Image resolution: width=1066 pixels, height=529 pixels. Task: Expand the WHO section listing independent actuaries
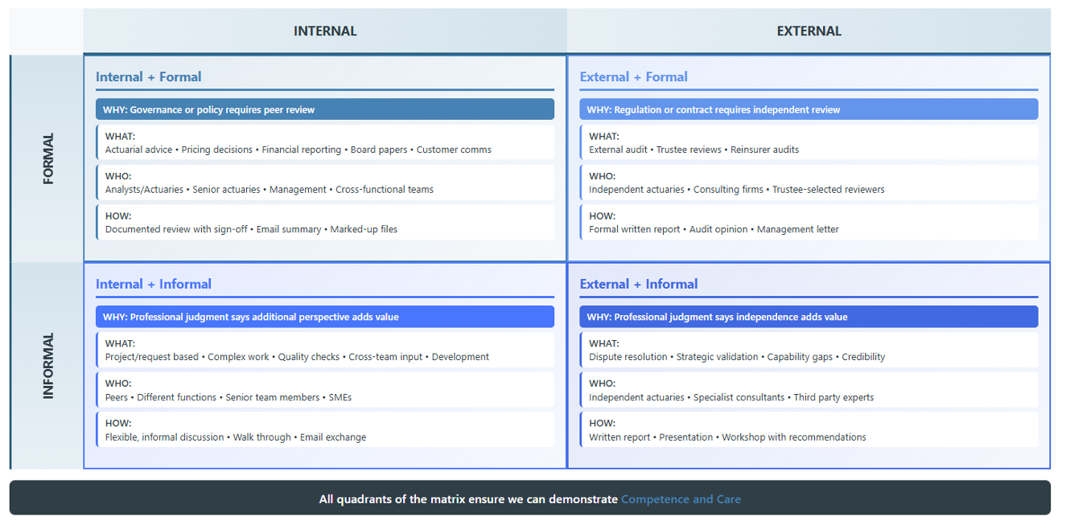[809, 182]
